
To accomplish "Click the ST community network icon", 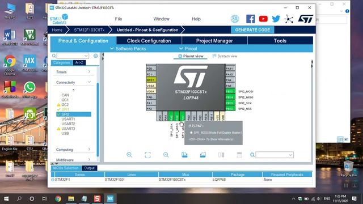I will (x=289, y=19).
